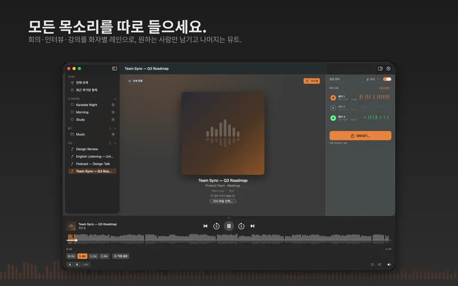Pause playback
Viewport: 458px width, 286px height.
pos(229,226)
